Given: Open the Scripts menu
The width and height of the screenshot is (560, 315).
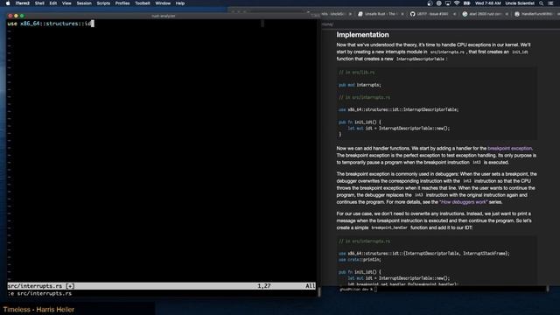Looking at the screenshot, I should point(103,3).
